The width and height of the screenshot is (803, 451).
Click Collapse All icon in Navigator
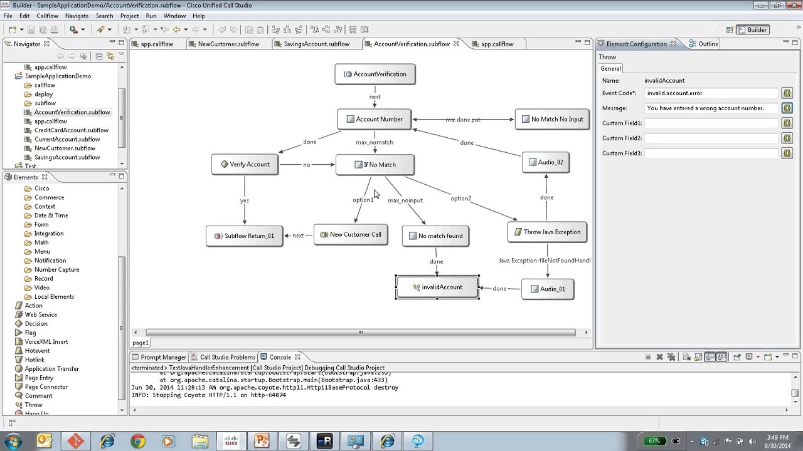pos(99,56)
